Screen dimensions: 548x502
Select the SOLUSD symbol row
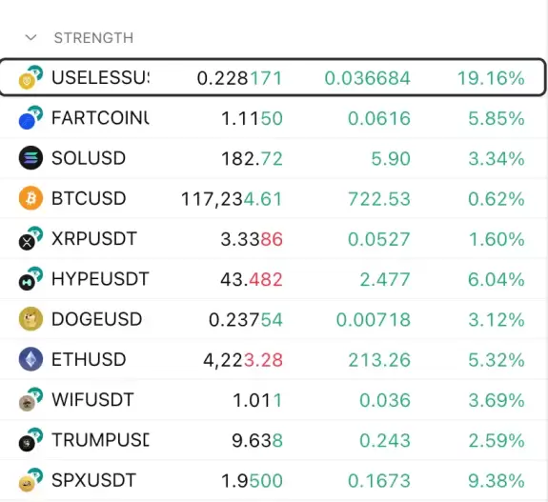(274, 158)
